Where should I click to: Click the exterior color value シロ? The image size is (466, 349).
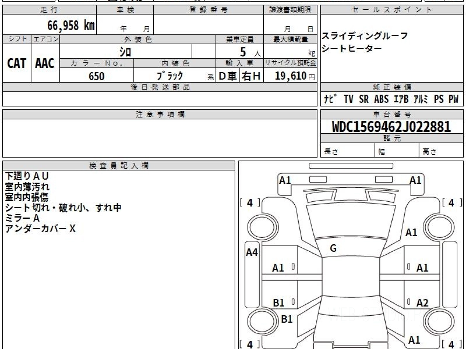(125, 52)
